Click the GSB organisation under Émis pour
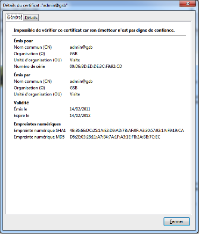Image resolution: width=200 pixels, height=234 pixels. [x=73, y=54]
